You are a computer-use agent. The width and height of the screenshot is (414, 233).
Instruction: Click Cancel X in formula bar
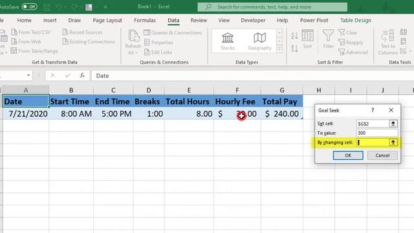pos(53,76)
